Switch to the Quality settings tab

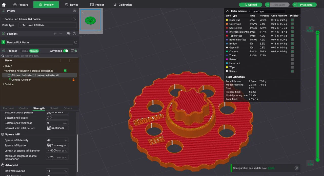click(x=24, y=108)
